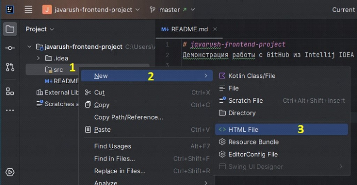Open the Commit tool window icon

point(10,48)
